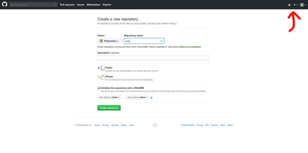Click the Private repository lock icon
This screenshot has width=308, height=153.
pyautogui.click(x=103, y=77)
